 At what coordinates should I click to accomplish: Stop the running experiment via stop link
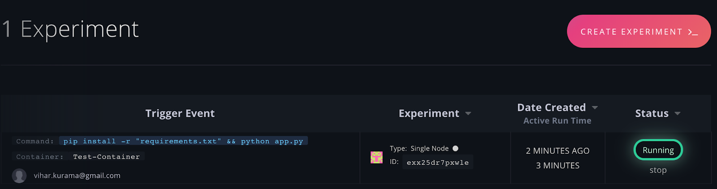658,170
